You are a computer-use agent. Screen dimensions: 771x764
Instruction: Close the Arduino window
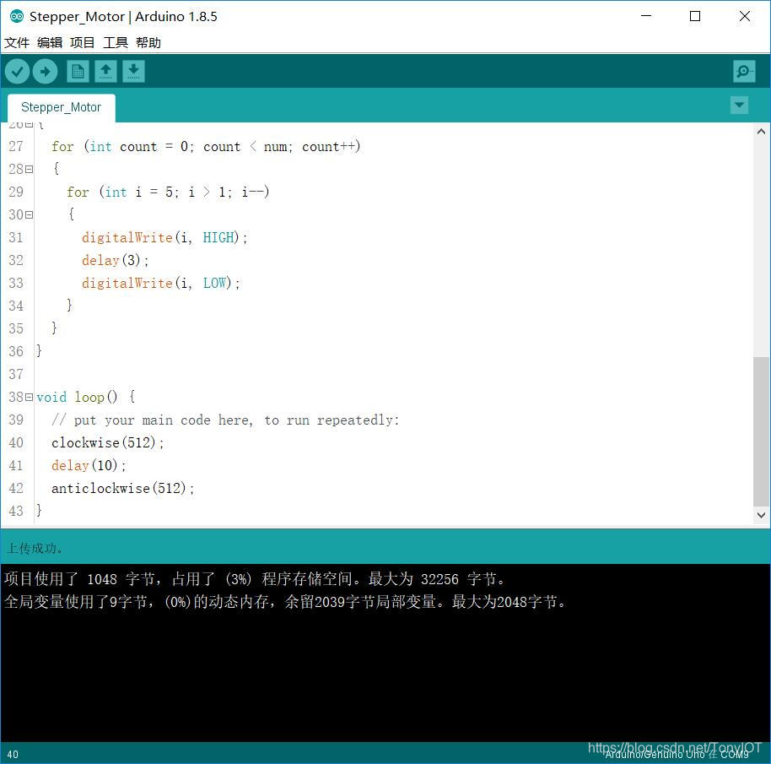[745, 16]
